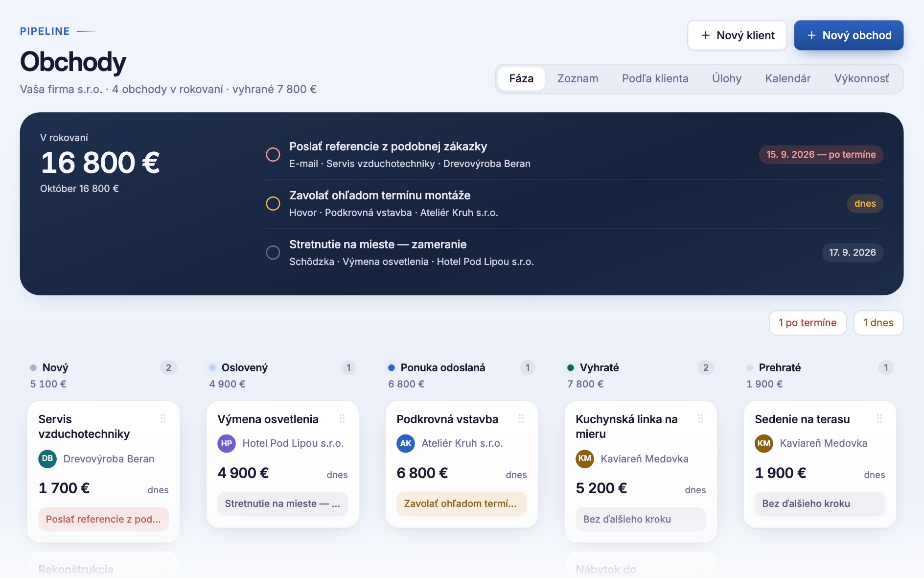Filter by '1 po termíne' chip
924x578 pixels.
pyautogui.click(x=808, y=323)
